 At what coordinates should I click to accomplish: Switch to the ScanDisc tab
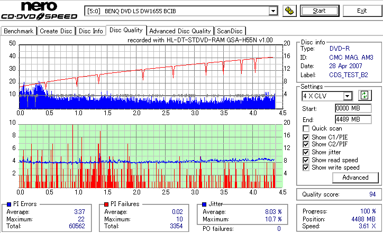[x=230, y=31]
